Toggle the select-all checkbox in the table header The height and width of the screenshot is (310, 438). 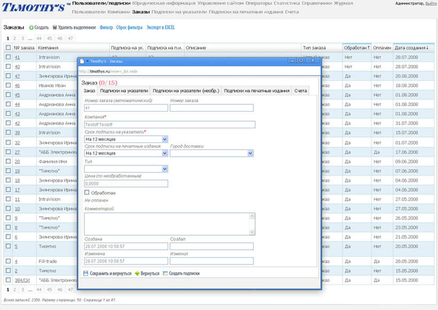[x=8, y=47]
